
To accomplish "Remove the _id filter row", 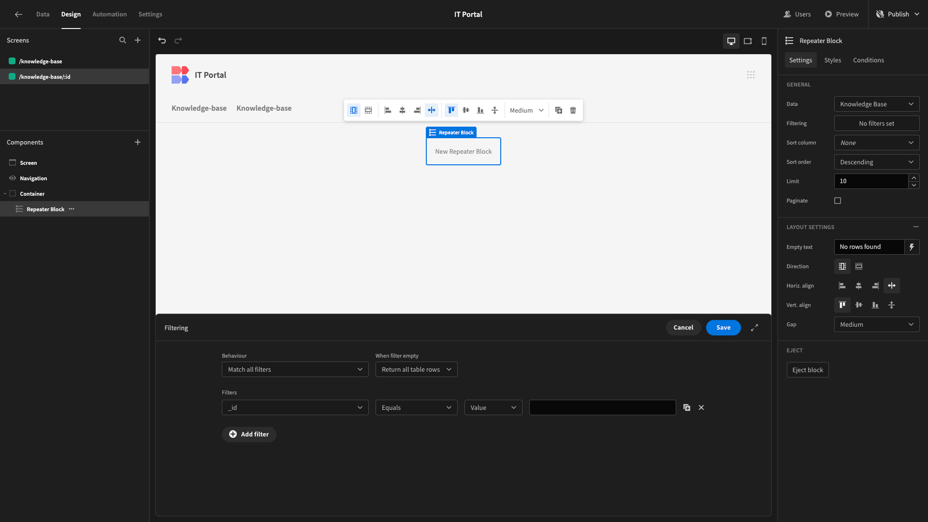I will [x=701, y=407].
